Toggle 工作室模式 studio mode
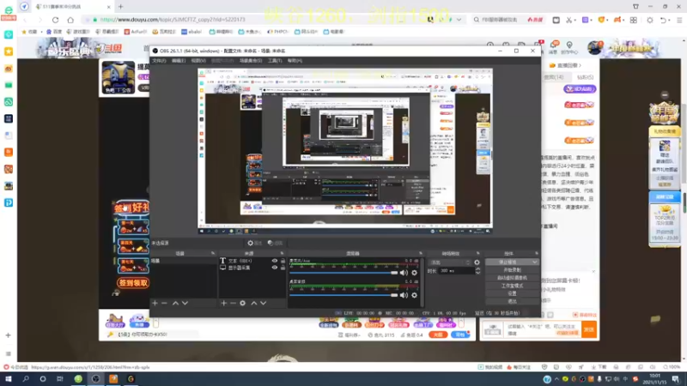 [x=512, y=286]
